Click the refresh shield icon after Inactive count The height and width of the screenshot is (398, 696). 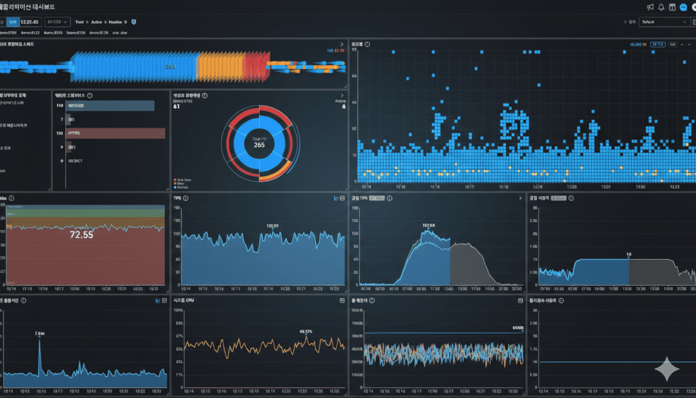(134, 22)
